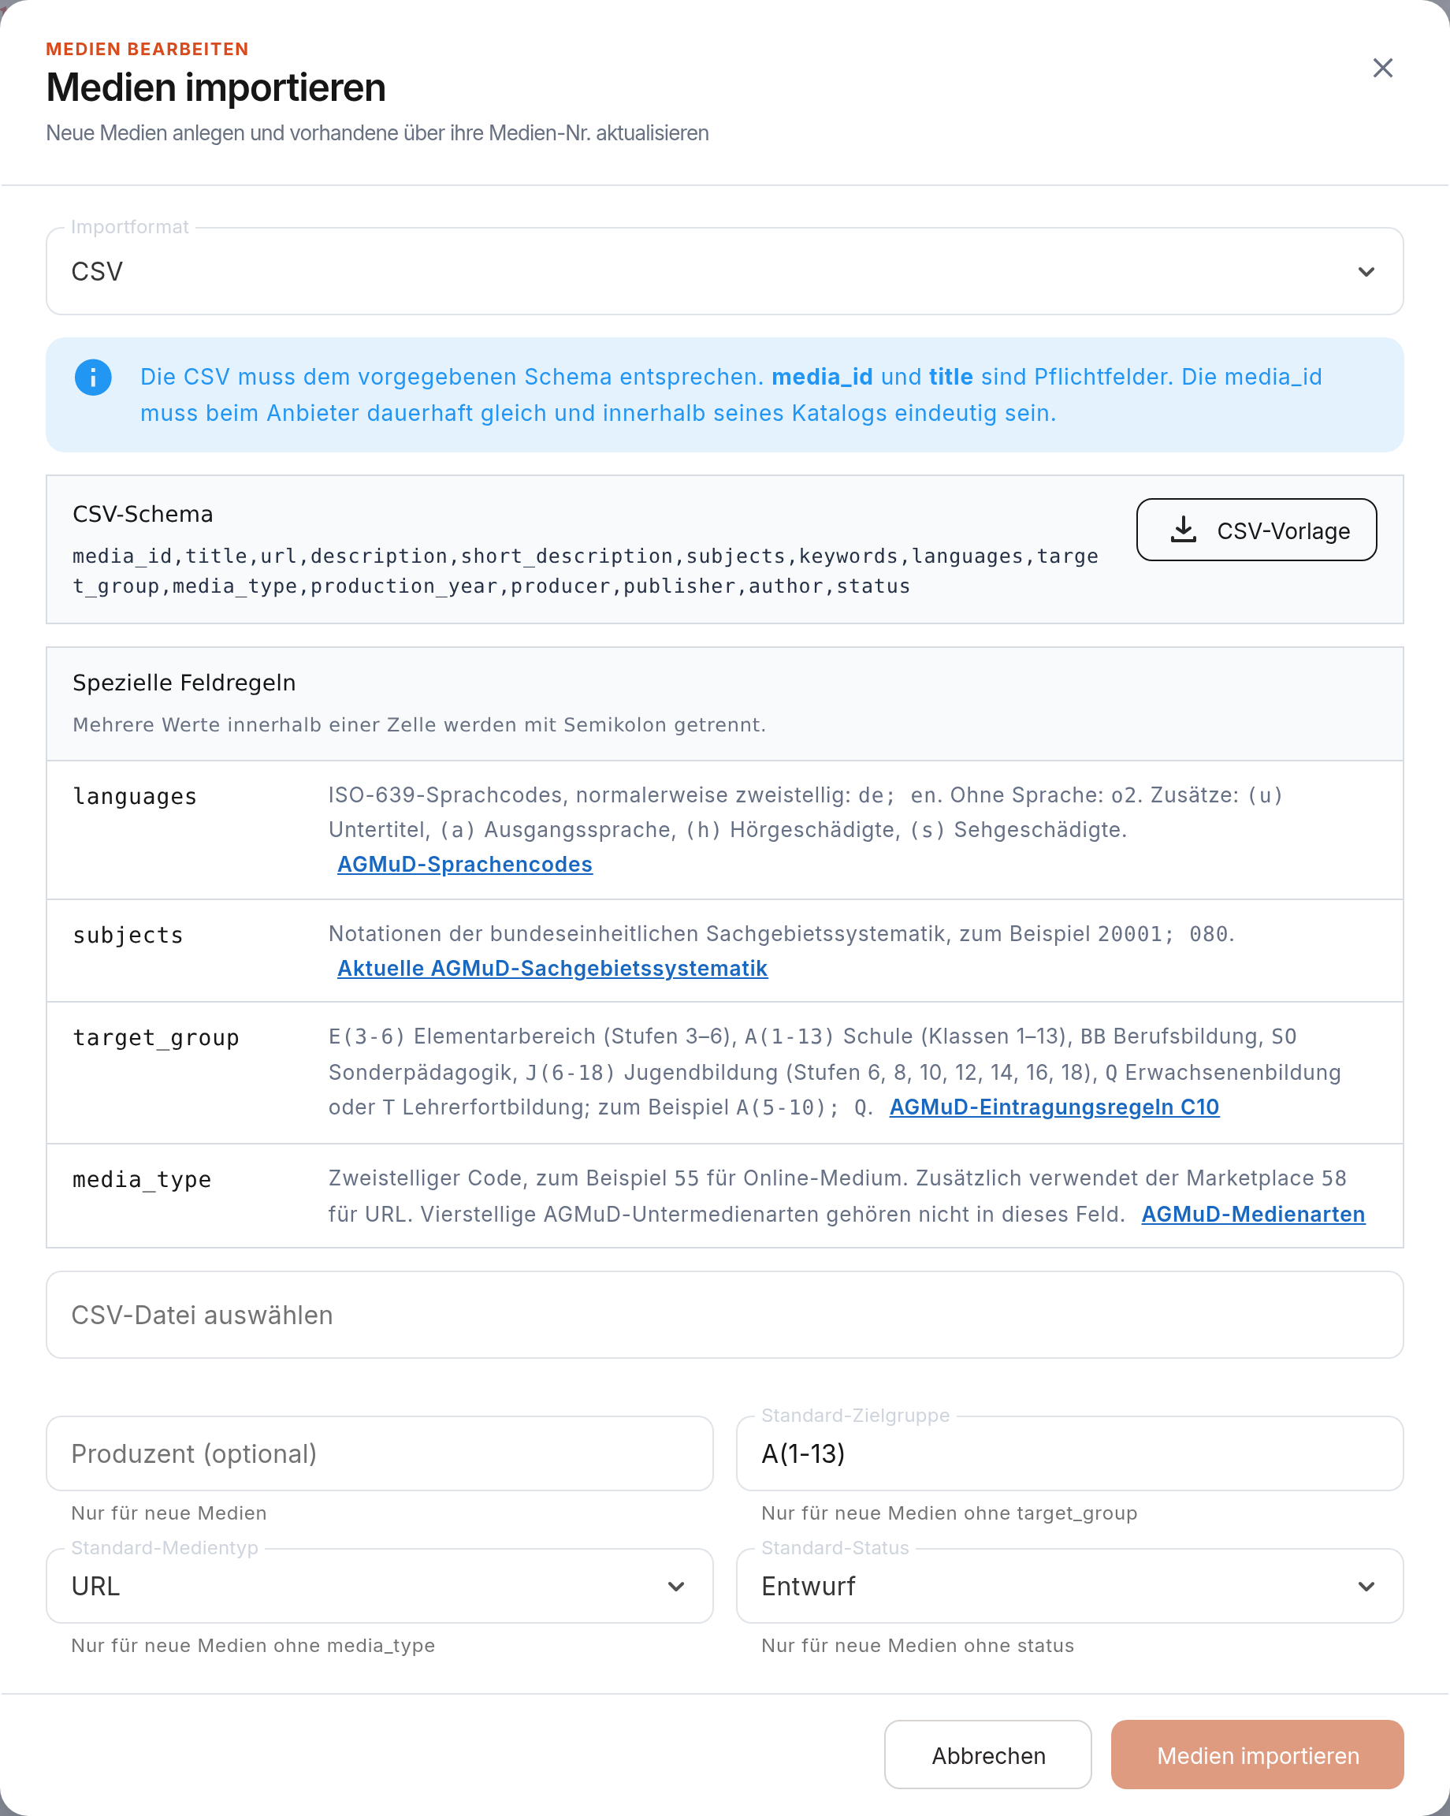Open the AGMuD-Medienarten link
The width and height of the screenshot is (1450, 1816).
[1253, 1214]
